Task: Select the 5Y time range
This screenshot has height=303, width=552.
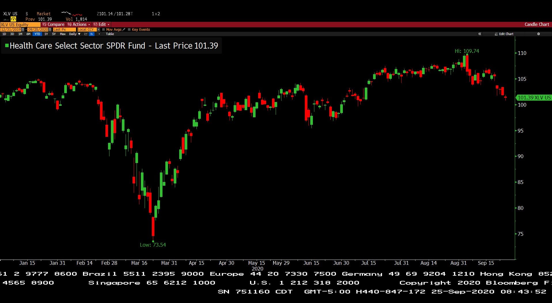Action: [x=54, y=34]
